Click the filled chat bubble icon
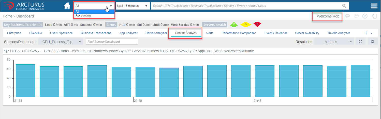 coord(347,16)
